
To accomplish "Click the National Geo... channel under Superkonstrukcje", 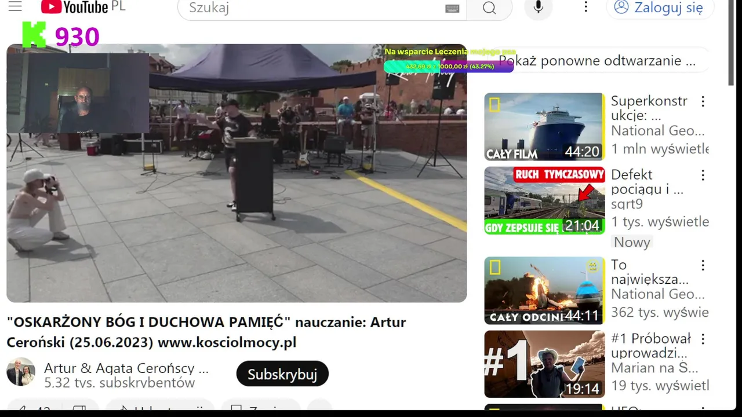I will [x=657, y=131].
